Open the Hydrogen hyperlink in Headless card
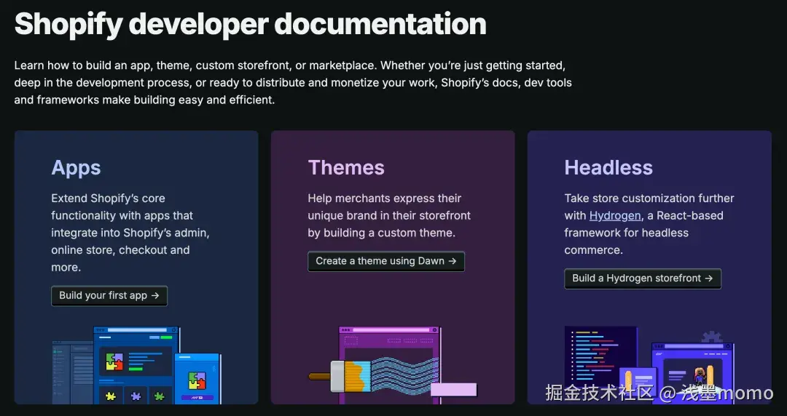The height and width of the screenshot is (416, 787). click(615, 215)
